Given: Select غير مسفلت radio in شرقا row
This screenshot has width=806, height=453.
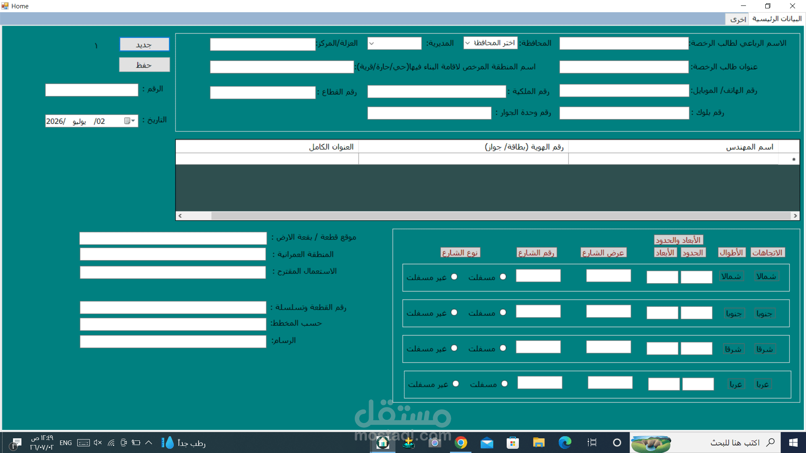Looking at the screenshot, I should 454,348.
